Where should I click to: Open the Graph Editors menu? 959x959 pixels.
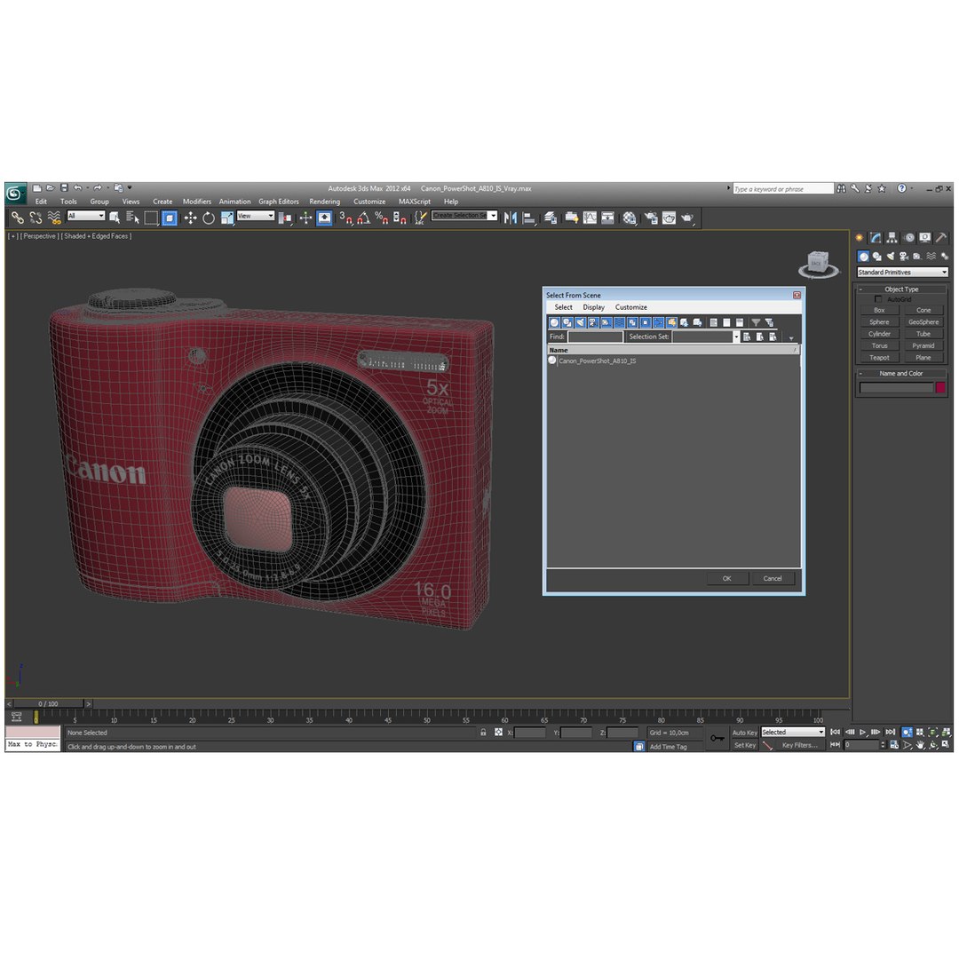(278, 202)
